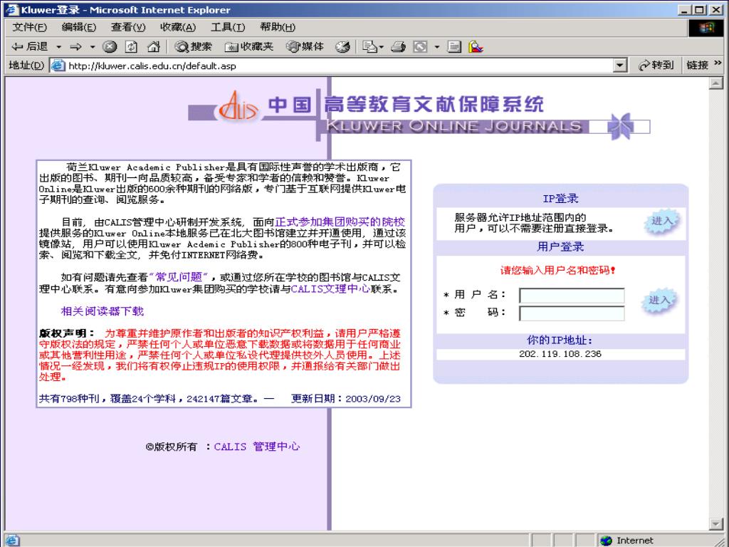Click the 用户登录 section heading
The height and width of the screenshot is (547, 729).
(x=560, y=246)
